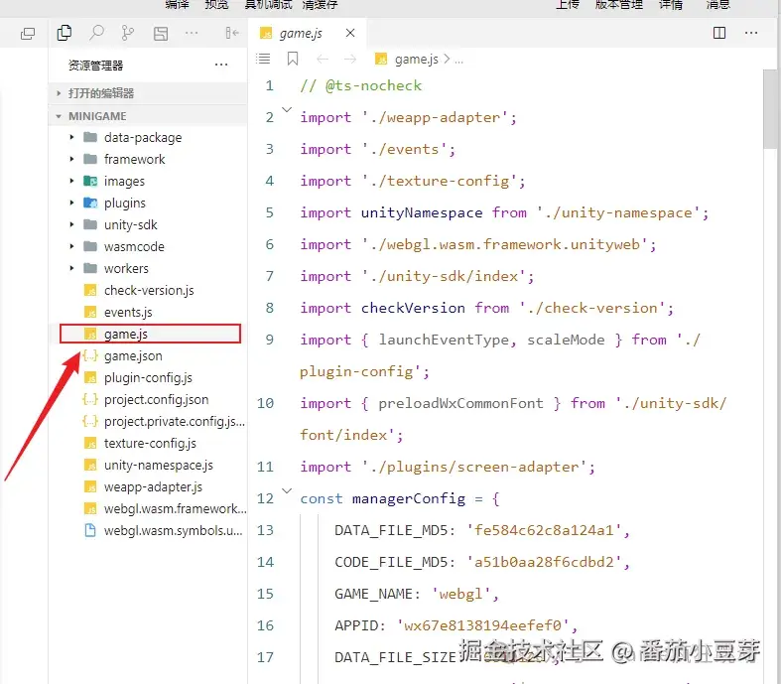Expand the unity-sdk folder
Image resolution: width=781 pixels, height=684 pixels.
click(148, 225)
